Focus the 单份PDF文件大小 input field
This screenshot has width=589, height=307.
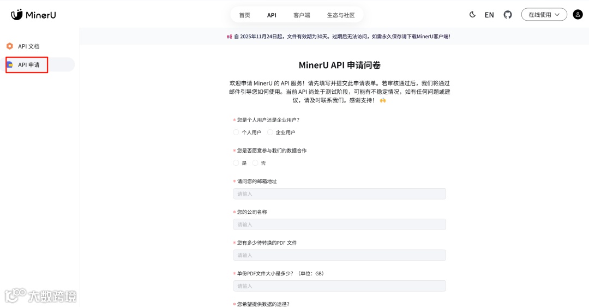tap(340, 286)
